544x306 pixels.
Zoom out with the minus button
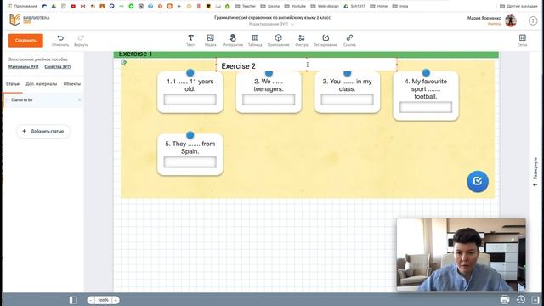(x=91, y=300)
